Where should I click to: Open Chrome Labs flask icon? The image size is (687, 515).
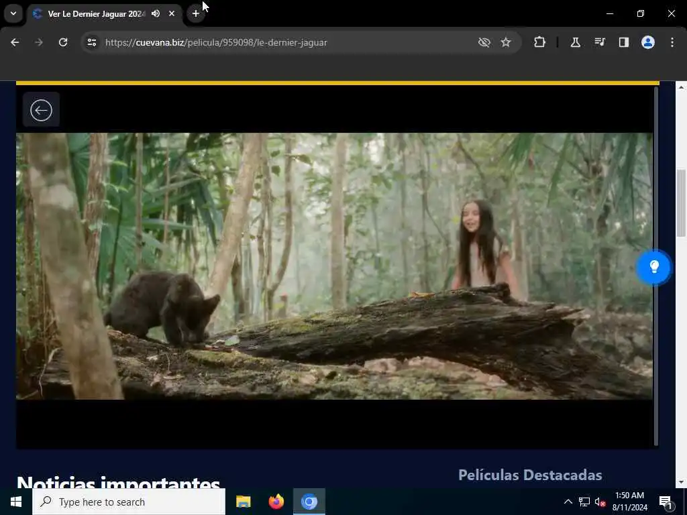click(575, 42)
